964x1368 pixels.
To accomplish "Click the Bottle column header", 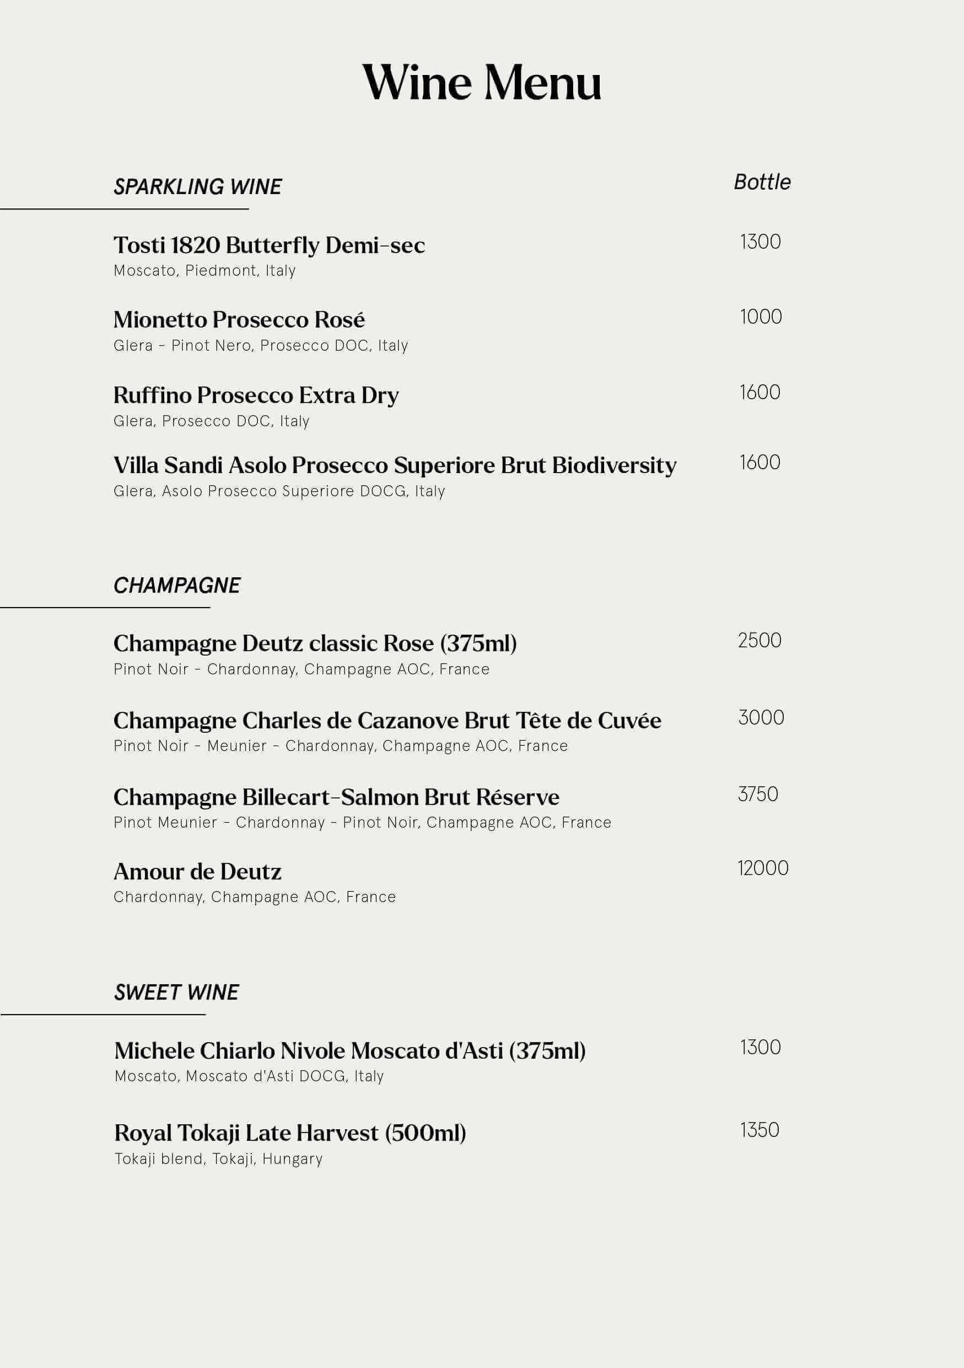I will [x=762, y=183].
